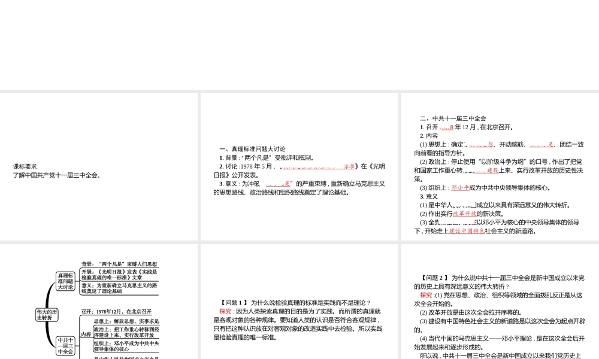Click line 探究:(1)党在思想、政治、组织等领域

(x=501, y=295)
